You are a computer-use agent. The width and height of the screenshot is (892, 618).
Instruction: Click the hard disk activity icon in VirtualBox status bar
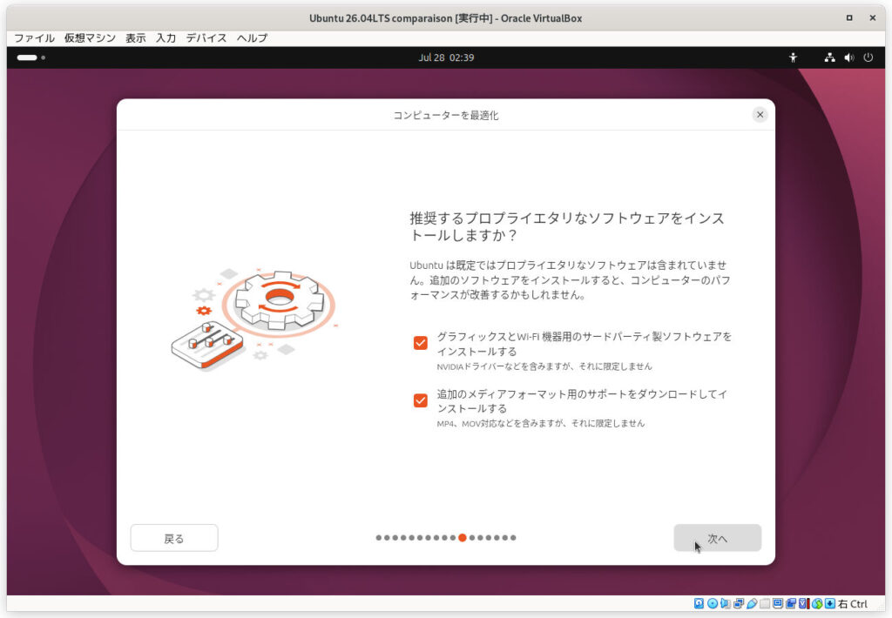[699, 604]
